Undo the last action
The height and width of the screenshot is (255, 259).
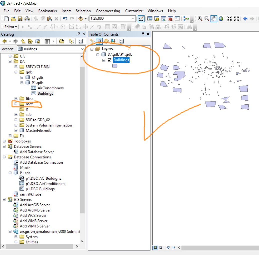coord(65,19)
